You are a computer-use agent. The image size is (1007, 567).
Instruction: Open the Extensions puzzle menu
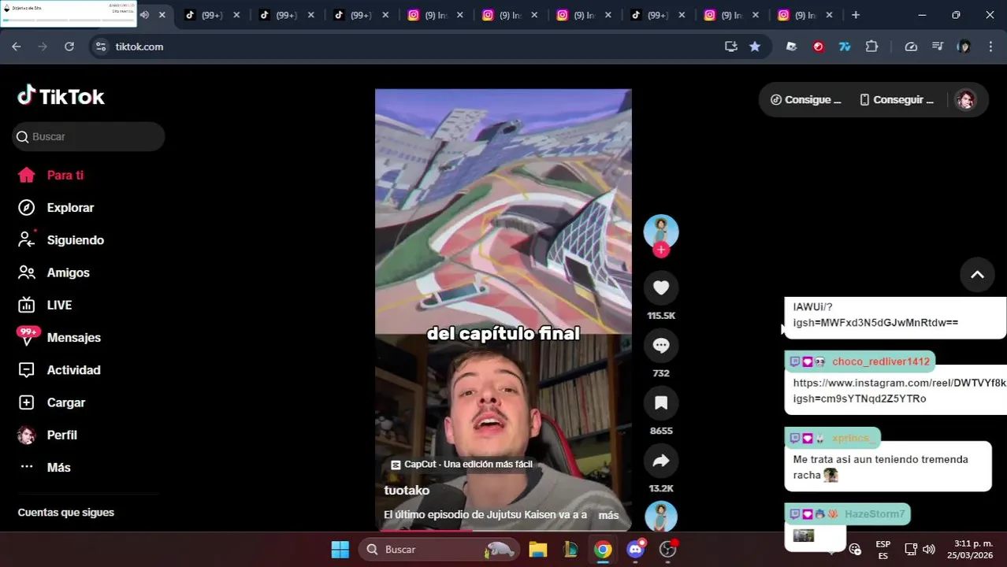[x=871, y=46]
